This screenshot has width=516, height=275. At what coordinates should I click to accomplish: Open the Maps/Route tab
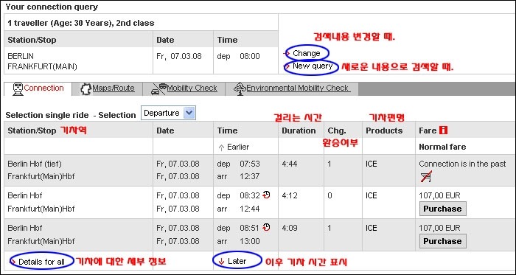(x=114, y=88)
